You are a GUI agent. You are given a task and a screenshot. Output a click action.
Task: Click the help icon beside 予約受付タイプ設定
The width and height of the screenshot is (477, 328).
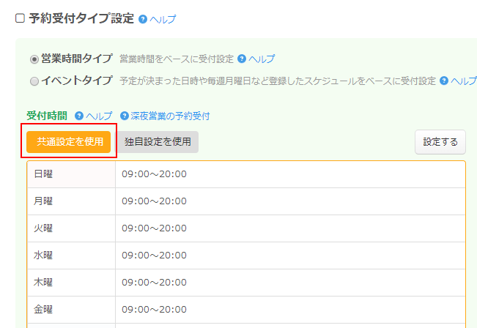[x=143, y=19]
